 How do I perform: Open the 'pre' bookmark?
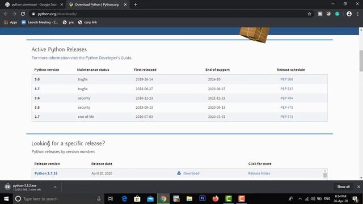(68, 23)
